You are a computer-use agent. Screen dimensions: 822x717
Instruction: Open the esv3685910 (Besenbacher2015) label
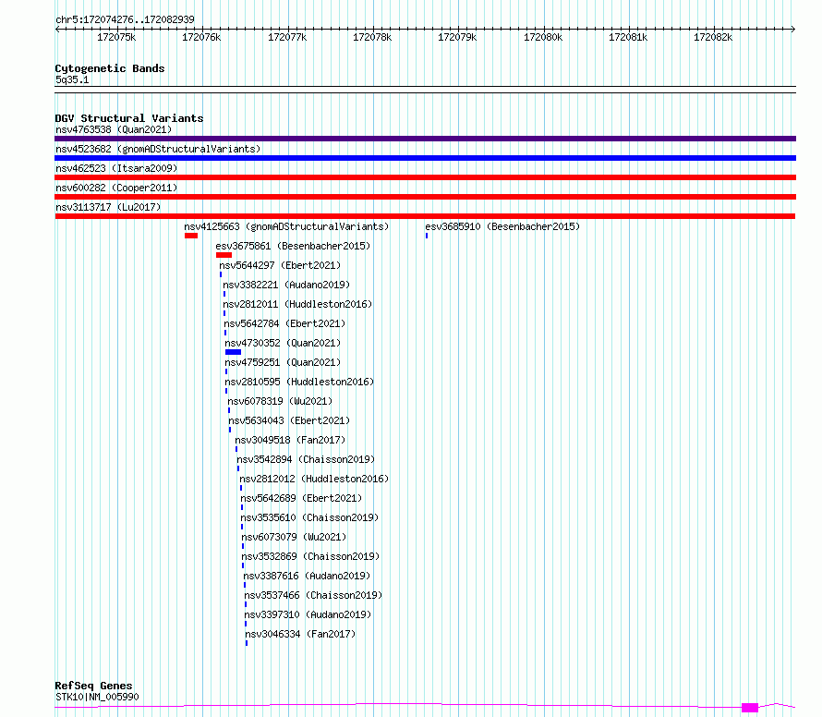(x=502, y=226)
